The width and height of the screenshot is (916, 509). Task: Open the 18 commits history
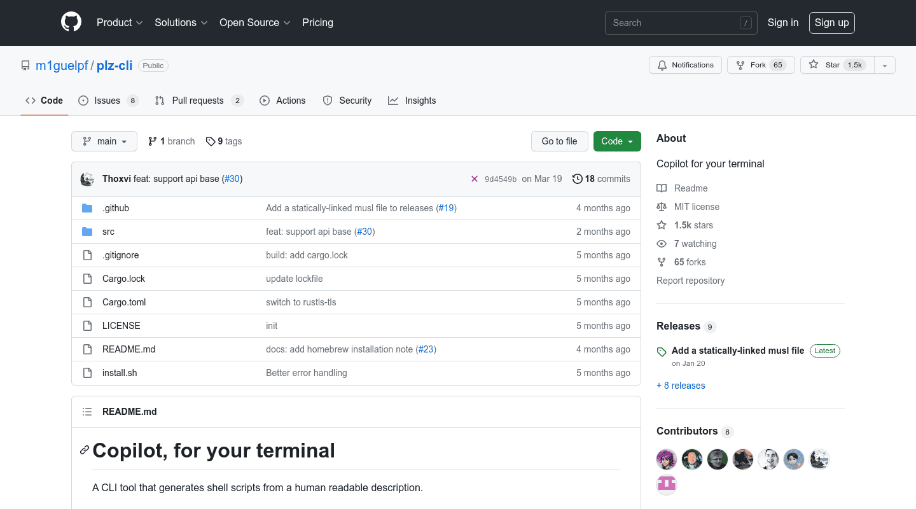pyautogui.click(x=601, y=179)
